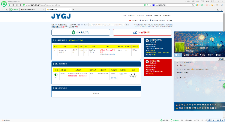This screenshot has width=225, height=122.
Task: Close the second browser tab
Action: click(x=43, y=10)
